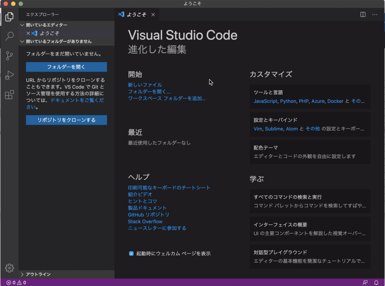
Task: Expand the アウトライン section
Action: pos(66,274)
